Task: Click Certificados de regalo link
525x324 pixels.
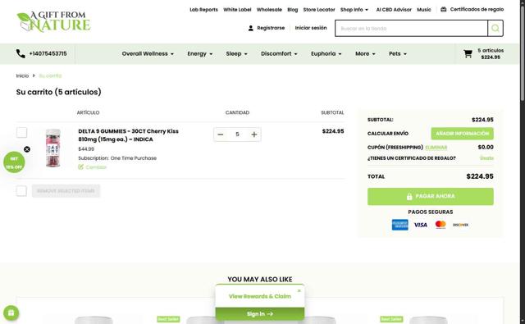Action: 477,9
